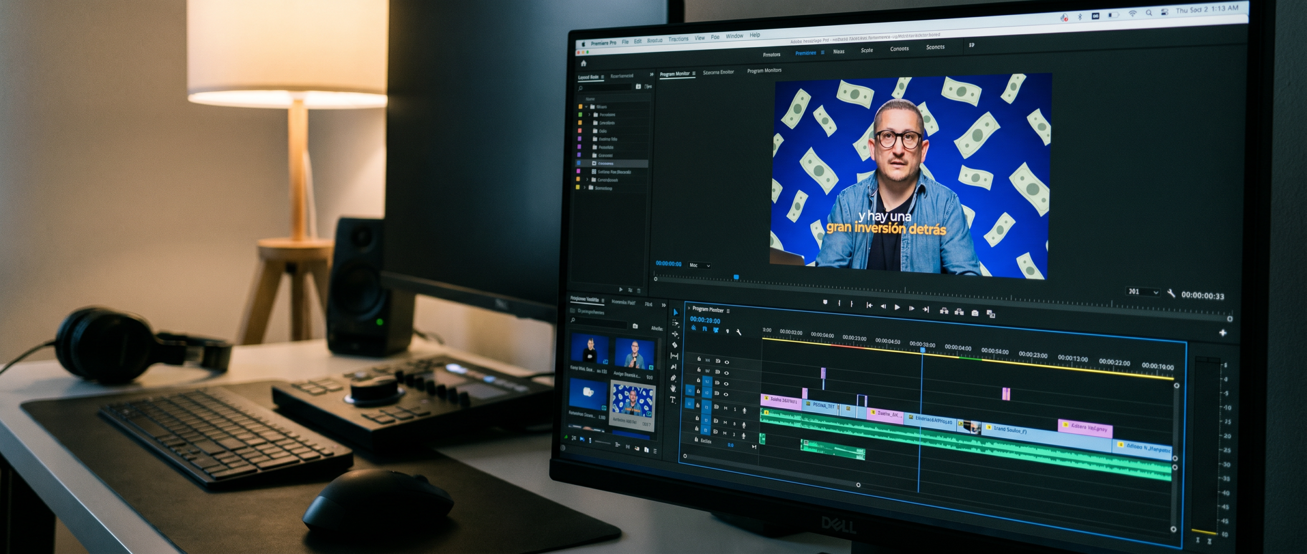Open the monitor zoom level dropdown

(x=699, y=265)
